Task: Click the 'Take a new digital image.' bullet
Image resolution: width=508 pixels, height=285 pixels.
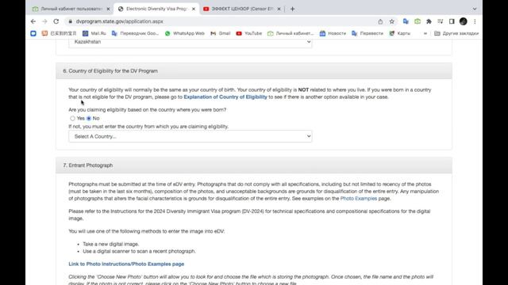Action: click(x=111, y=244)
